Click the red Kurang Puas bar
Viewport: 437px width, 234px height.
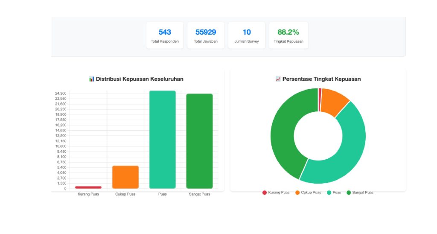[x=88, y=187]
